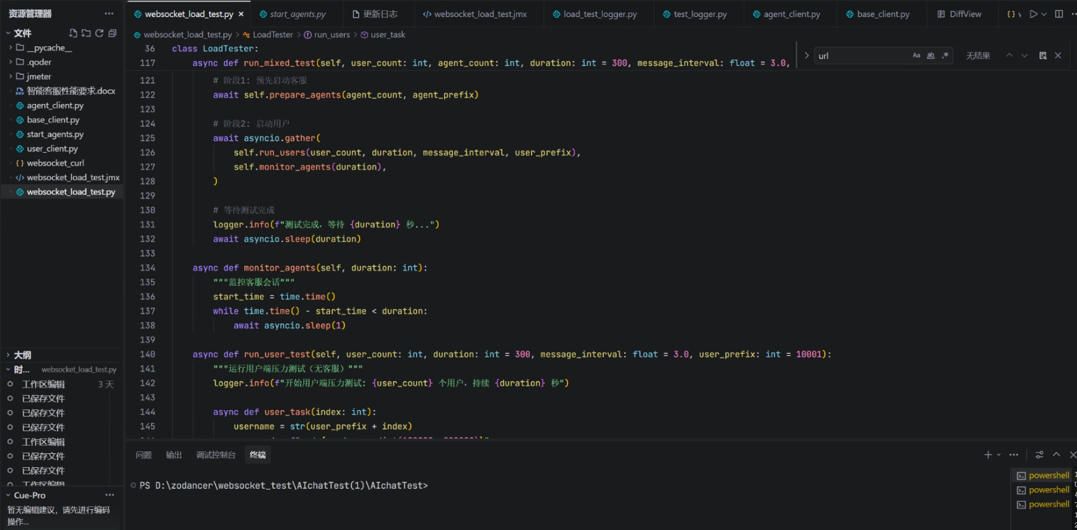The height and width of the screenshot is (530, 1077).
Task: Switch to the test_logger.py tab
Action: point(700,14)
